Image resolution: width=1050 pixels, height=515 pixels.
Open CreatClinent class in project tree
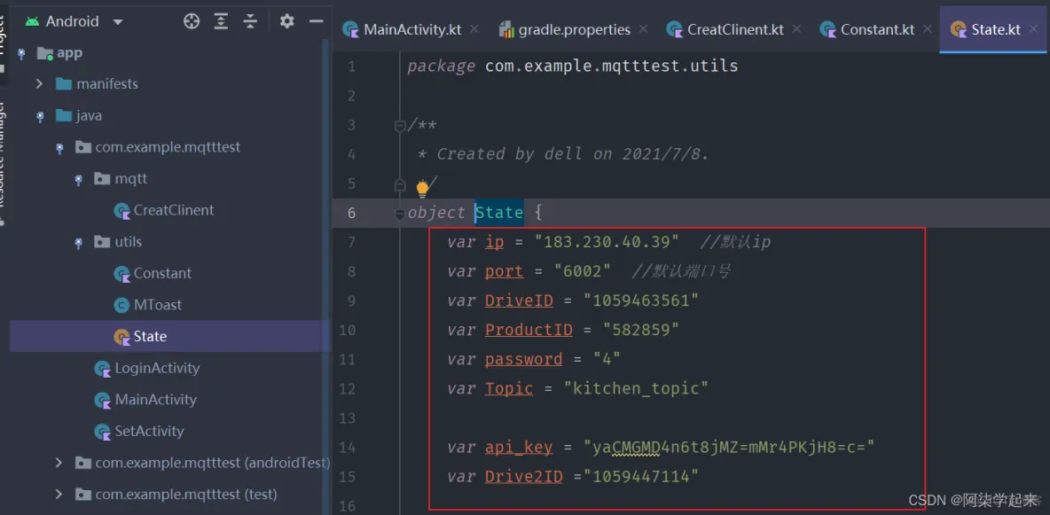174,210
